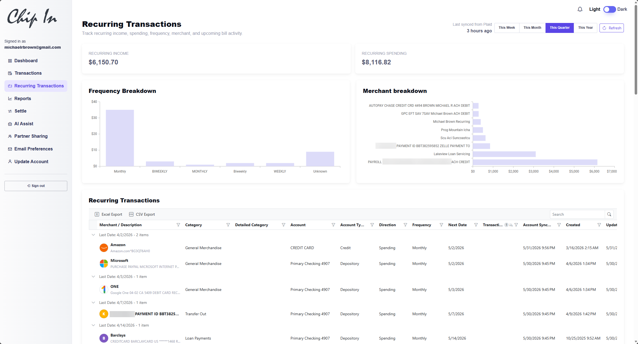Open Transaction date column filter icon
The width and height of the screenshot is (638, 344).
coord(516,225)
